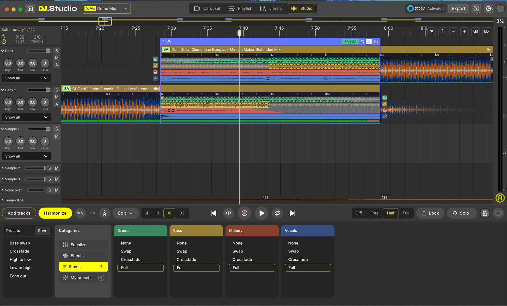Toggle loop playback icon
Image resolution: width=507 pixels, height=306 pixels.
[277, 213]
